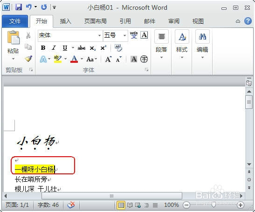
Task: Apply text effects glowing A
Action: [x=43, y=59]
